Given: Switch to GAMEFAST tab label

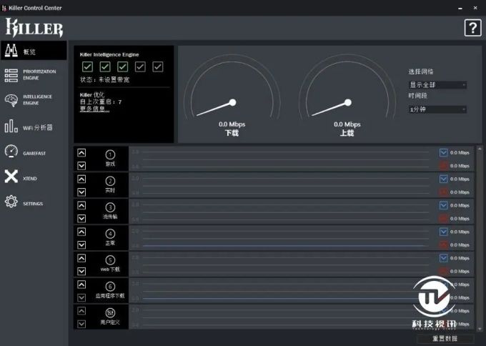Looking at the screenshot, I should pyautogui.click(x=34, y=153).
